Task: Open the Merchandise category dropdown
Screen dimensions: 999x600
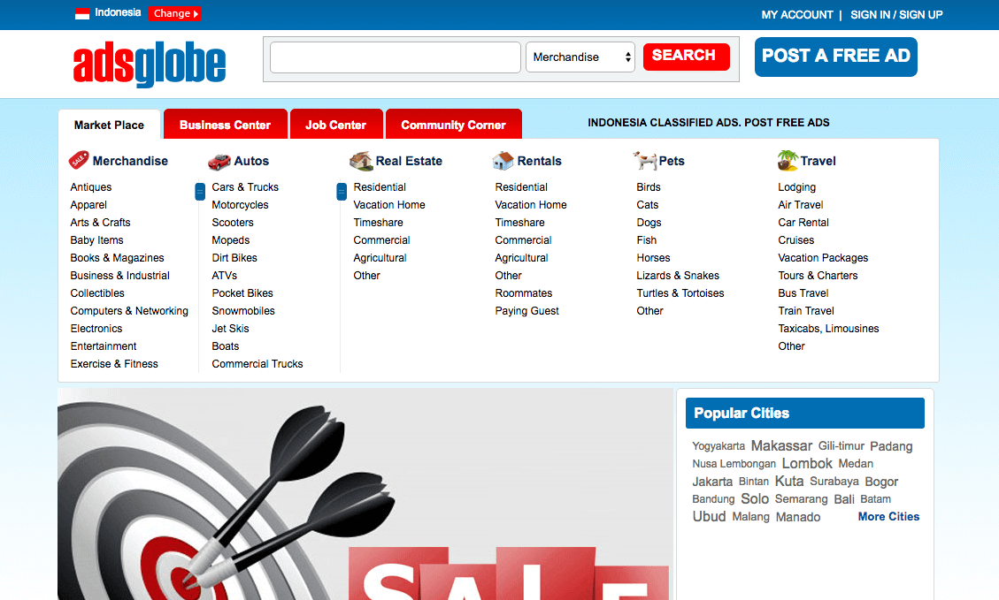Action: [x=580, y=56]
